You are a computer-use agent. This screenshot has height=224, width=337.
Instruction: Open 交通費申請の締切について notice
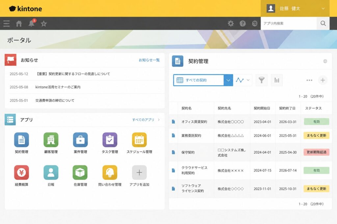55,100
